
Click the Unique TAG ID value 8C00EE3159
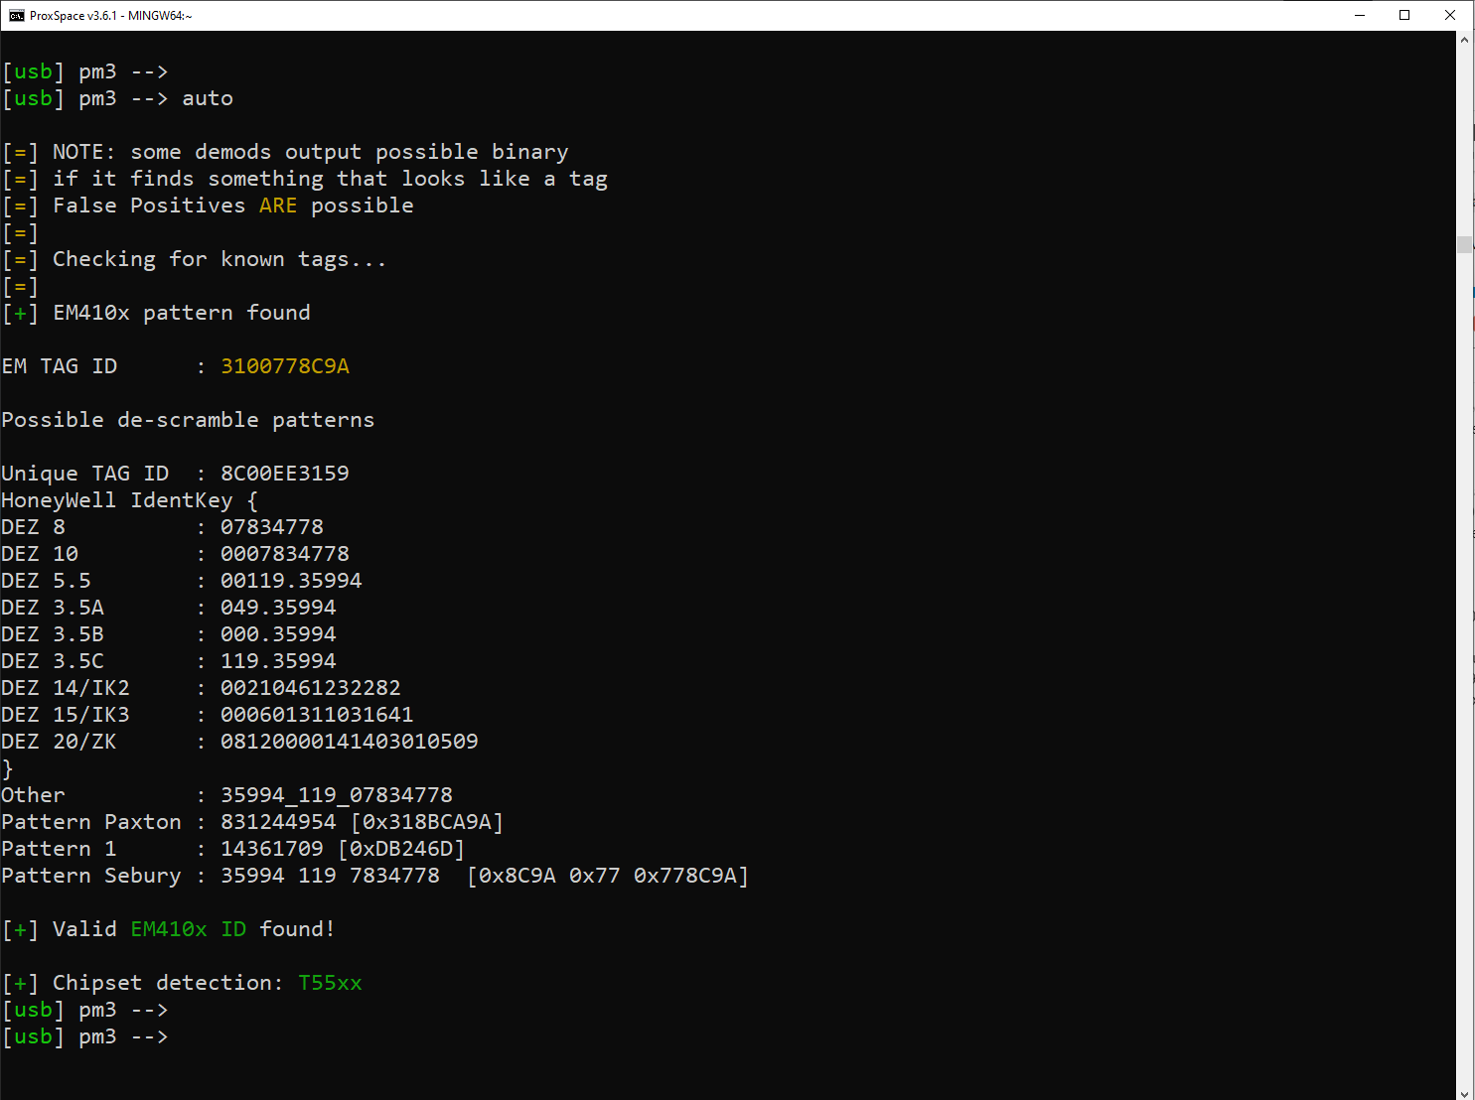click(285, 474)
